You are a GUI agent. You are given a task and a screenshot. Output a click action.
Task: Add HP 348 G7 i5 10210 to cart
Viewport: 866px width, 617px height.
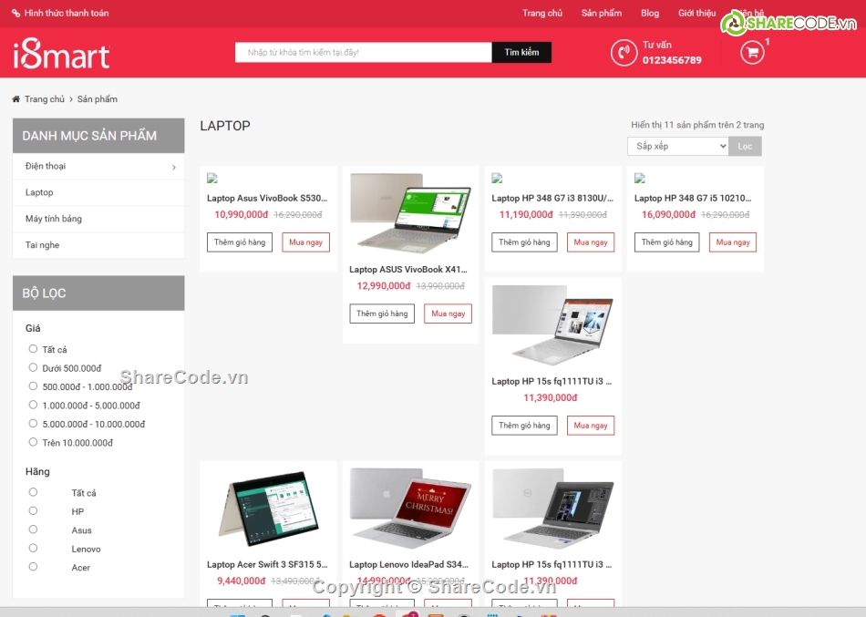pyautogui.click(x=667, y=242)
